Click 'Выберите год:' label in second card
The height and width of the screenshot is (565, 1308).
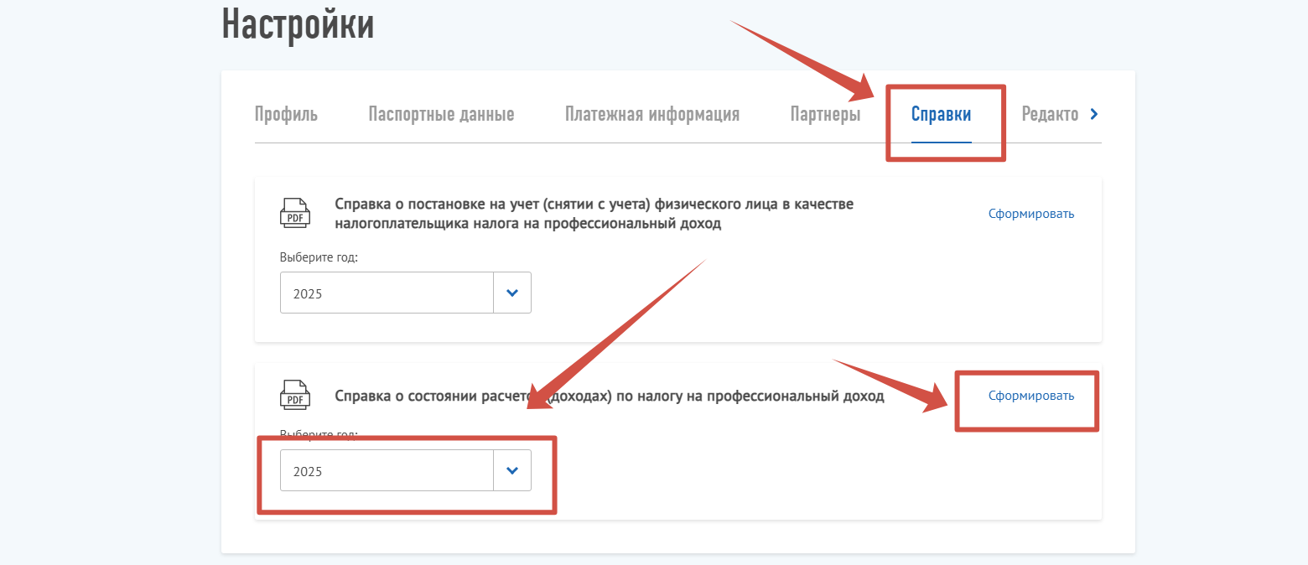[319, 435]
